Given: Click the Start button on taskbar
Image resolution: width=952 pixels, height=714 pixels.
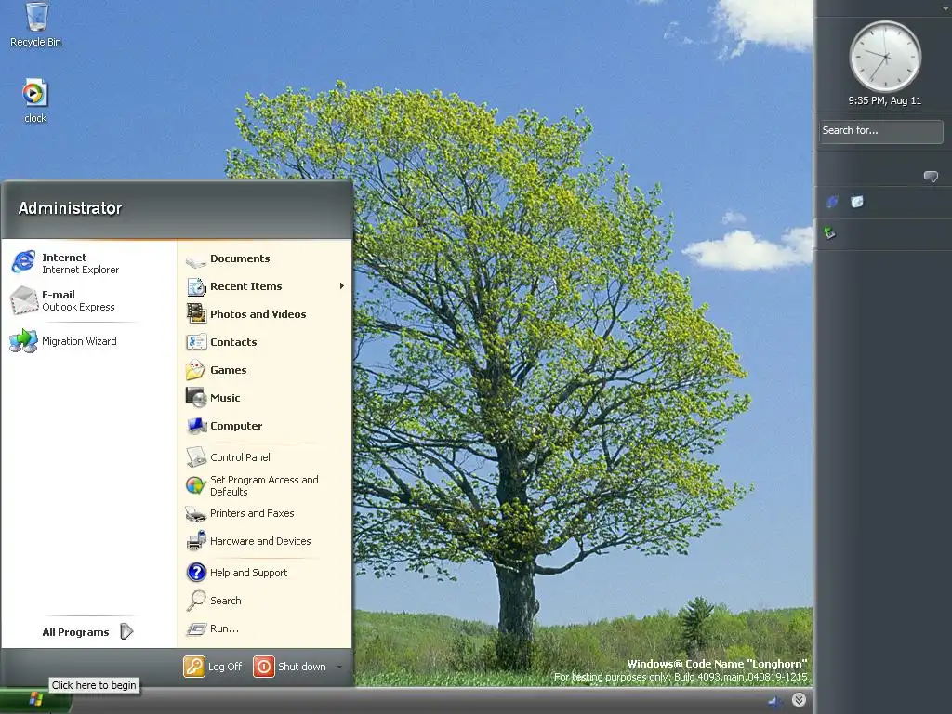Looking at the screenshot, I should point(35,701).
